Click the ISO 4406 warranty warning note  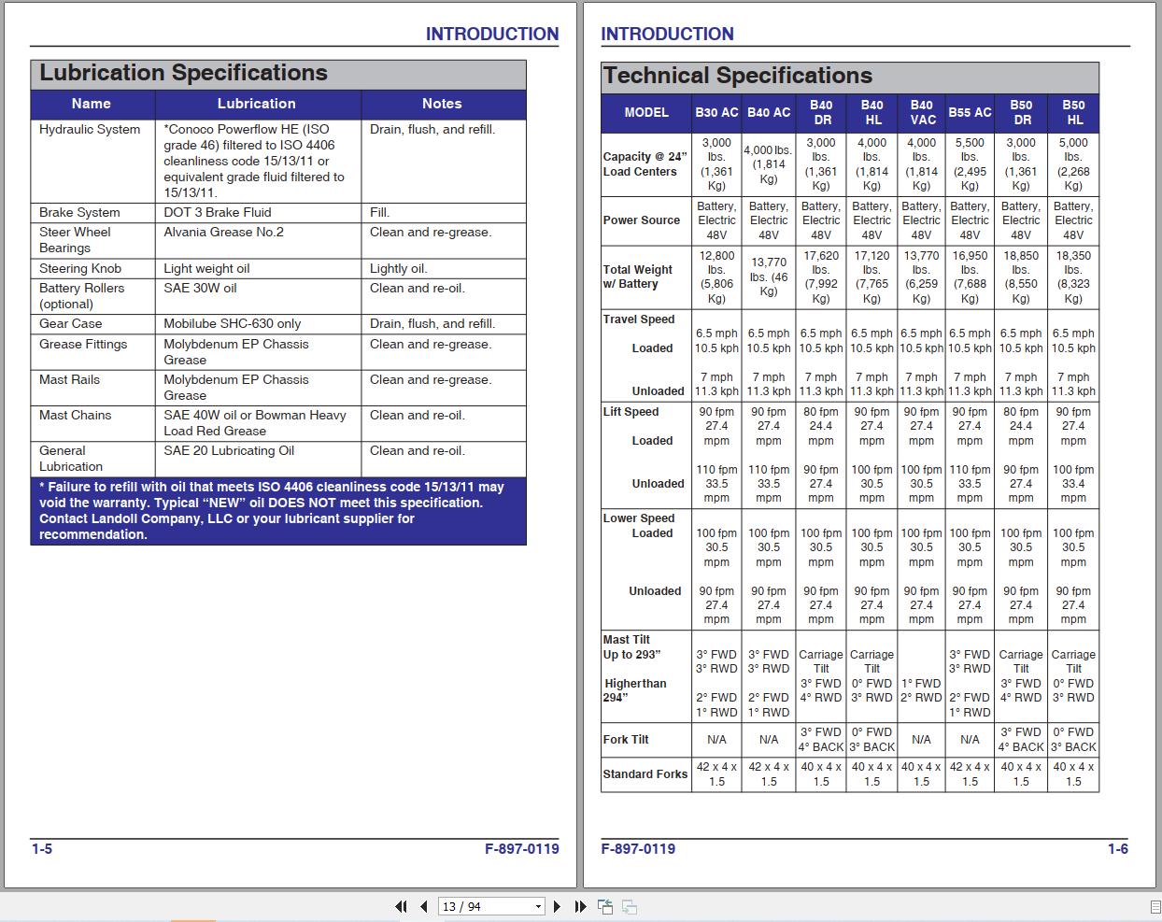[x=278, y=510]
